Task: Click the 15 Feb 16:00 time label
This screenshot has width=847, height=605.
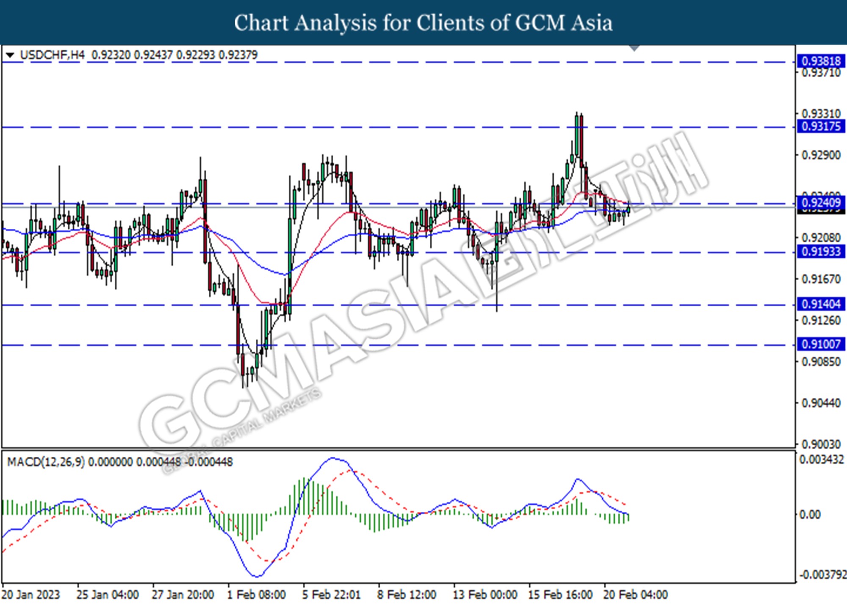Action: 560,595
